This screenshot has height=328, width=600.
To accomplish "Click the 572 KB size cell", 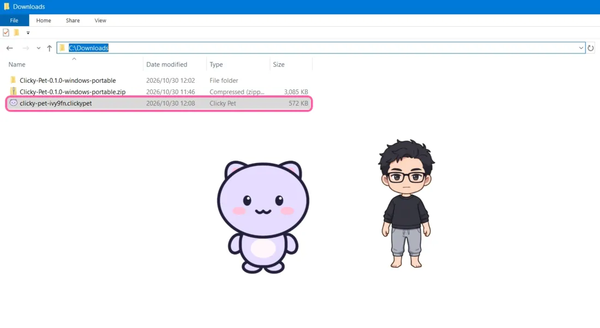I will pyautogui.click(x=298, y=103).
